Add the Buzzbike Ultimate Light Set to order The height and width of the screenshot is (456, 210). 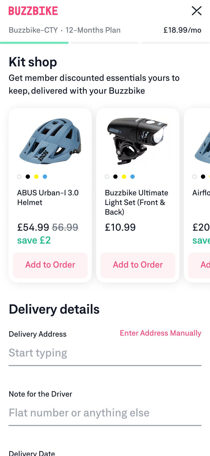click(138, 265)
